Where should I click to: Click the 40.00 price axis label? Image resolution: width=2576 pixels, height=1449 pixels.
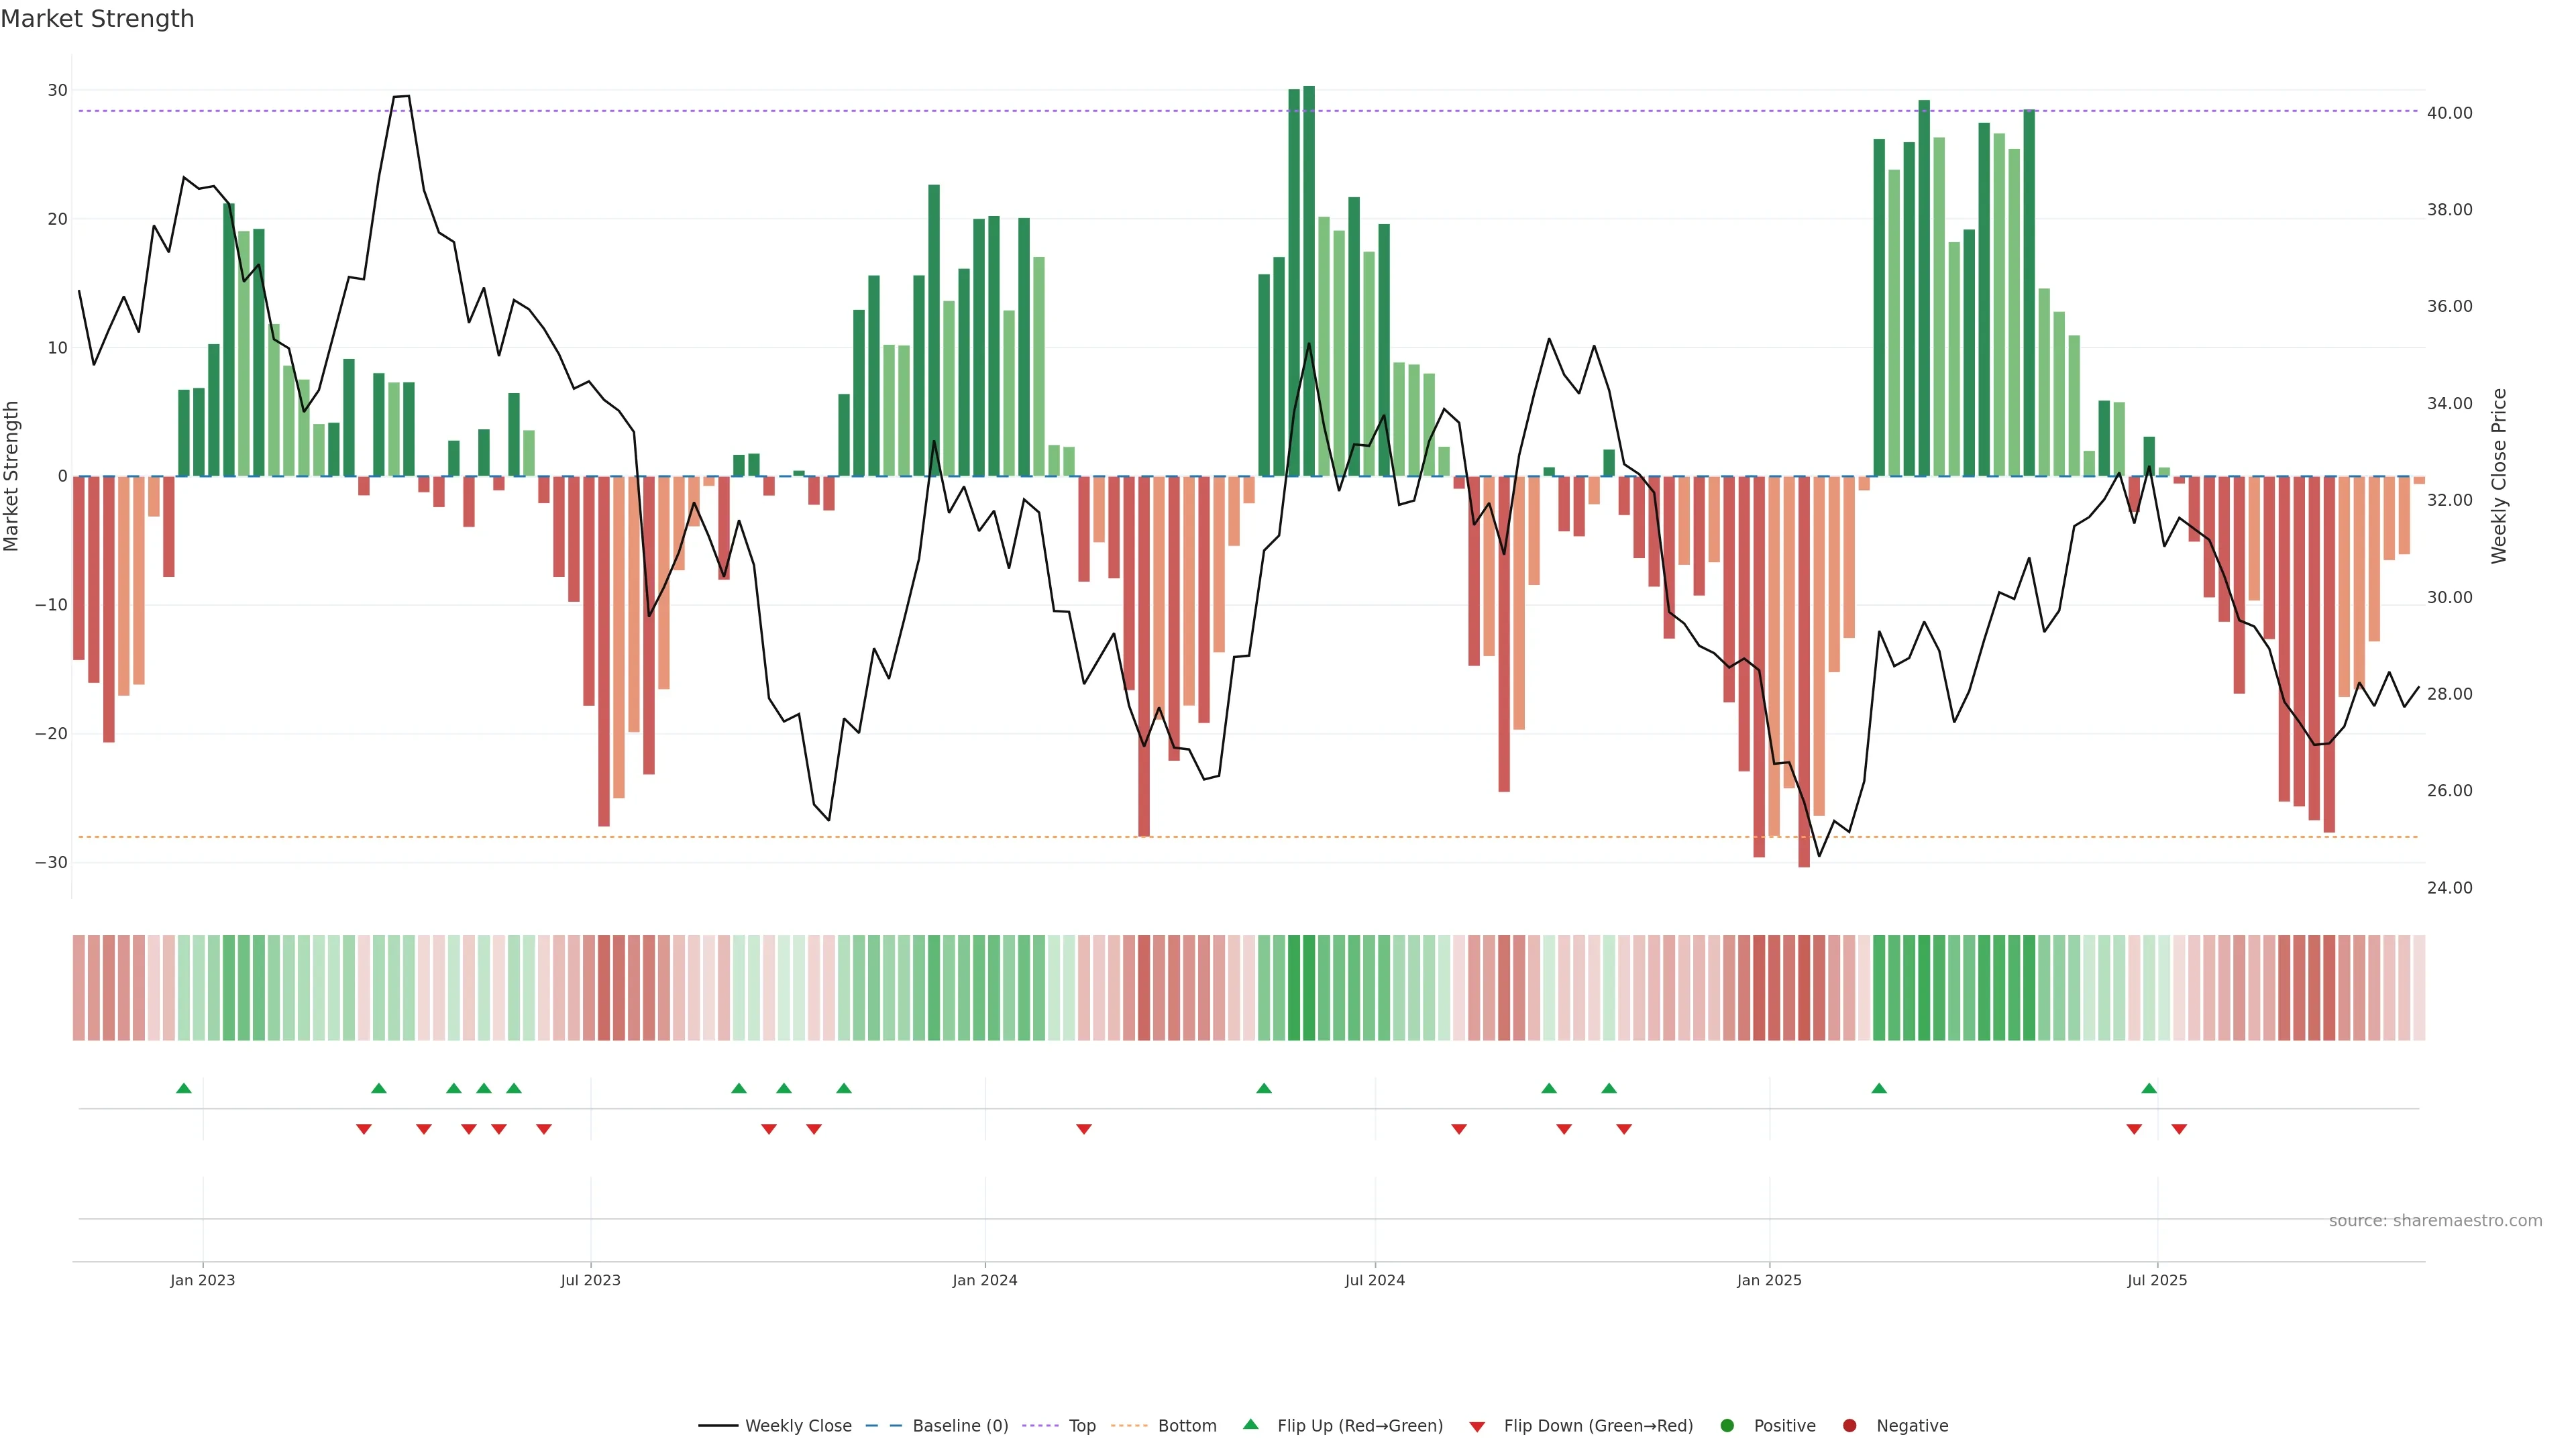[x=2449, y=113]
